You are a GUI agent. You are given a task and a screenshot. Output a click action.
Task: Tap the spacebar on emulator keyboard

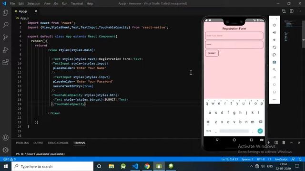coord(234,131)
